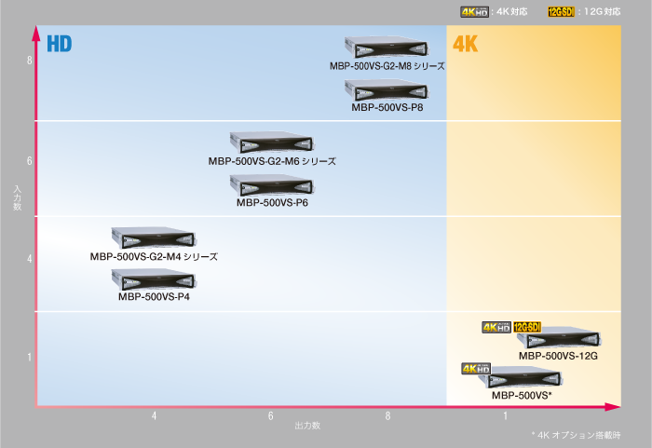Open the MBP-500VS* product label
The width and height of the screenshot is (652, 448).
click(522, 395)
